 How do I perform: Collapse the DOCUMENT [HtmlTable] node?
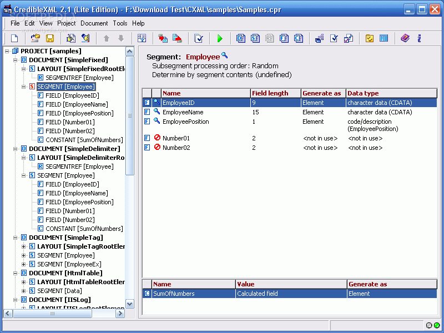click(16, 273)
